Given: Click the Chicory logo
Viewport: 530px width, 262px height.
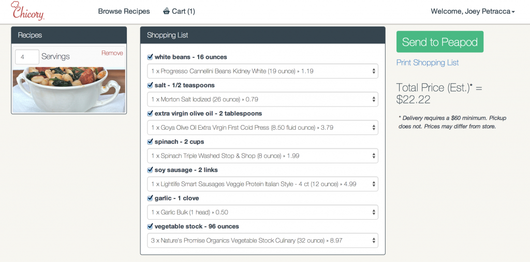Looking at the screenshot, I should click(x=27, y=11).
